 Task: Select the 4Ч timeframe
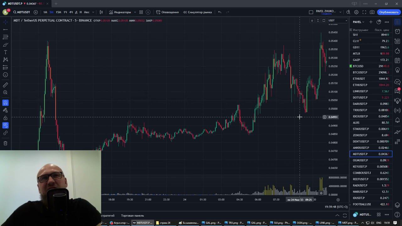pos(71,12)
